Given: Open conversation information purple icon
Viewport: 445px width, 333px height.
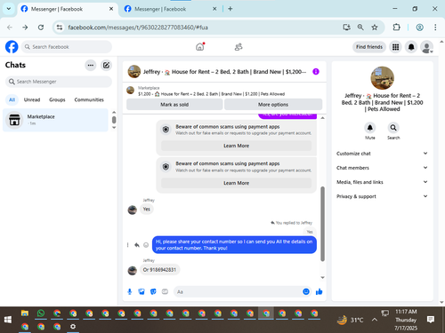Looking at the screenshot, I should tap(316, 71).
